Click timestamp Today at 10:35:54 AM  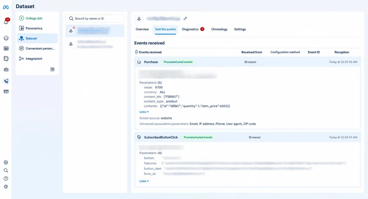(x=343, y=137)
